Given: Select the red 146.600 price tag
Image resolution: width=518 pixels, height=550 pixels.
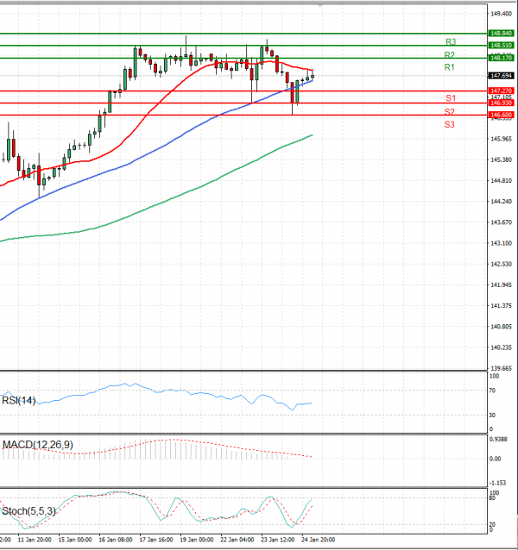Looking at the screenshot, I should point(501,115).
